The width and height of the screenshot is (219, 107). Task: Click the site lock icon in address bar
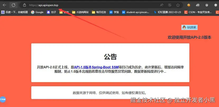point(24,5)
